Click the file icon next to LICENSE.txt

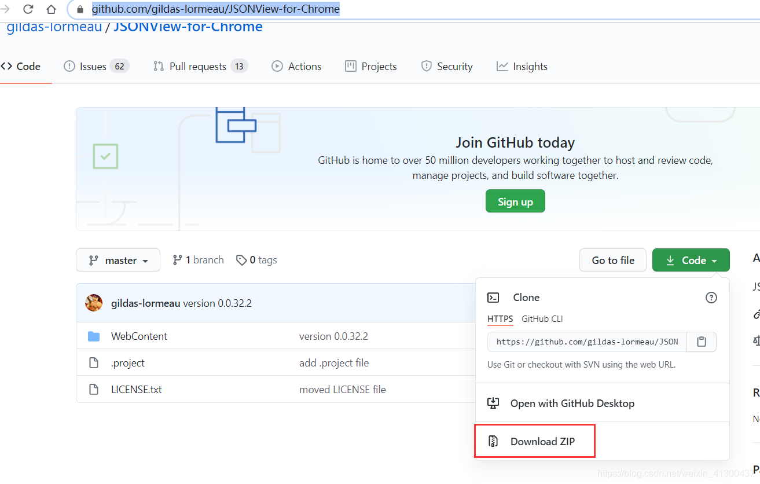point(94,389)
